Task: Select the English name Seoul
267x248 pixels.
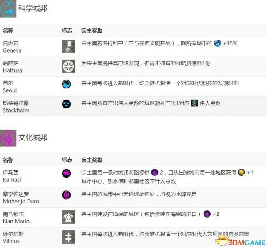Action: click(10, 90)
